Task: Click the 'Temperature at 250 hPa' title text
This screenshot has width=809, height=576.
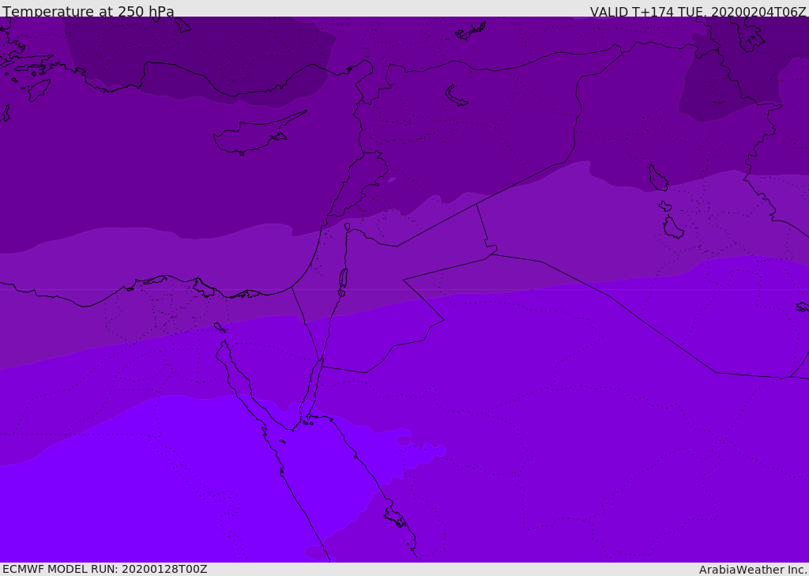Action: coord(88,11)
